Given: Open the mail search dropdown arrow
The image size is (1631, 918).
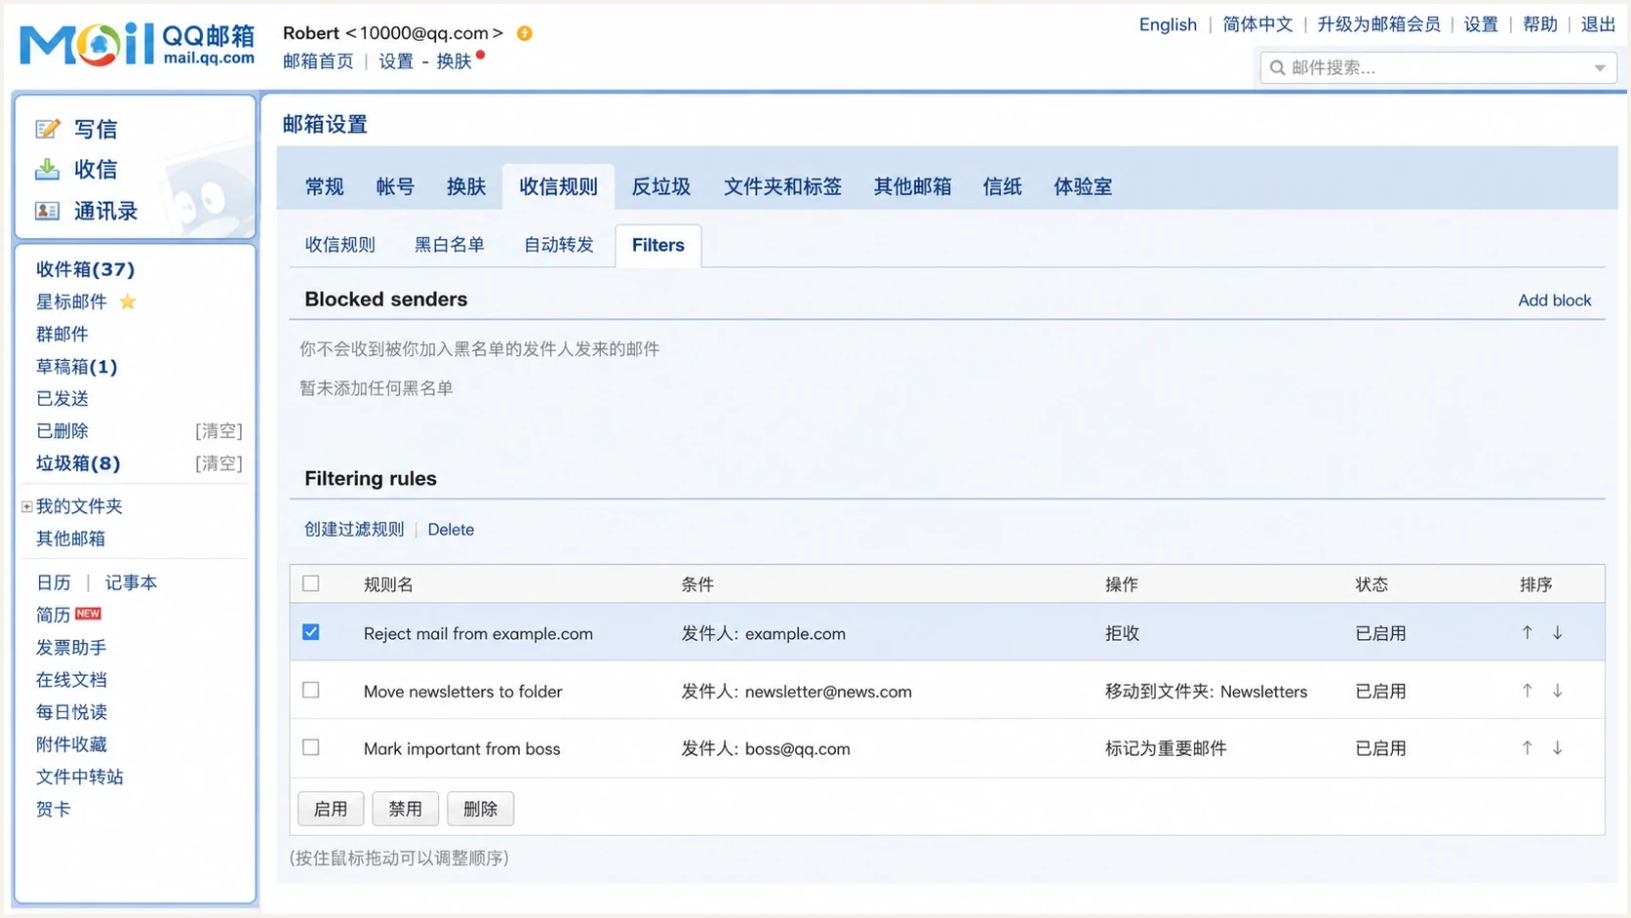Looking at the screenshot, I should pos(1600,68).
